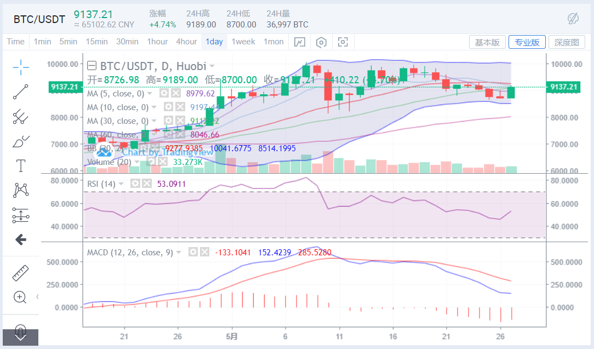
Task: Select the XABCD pattern tool
Action: coord(21,190)
